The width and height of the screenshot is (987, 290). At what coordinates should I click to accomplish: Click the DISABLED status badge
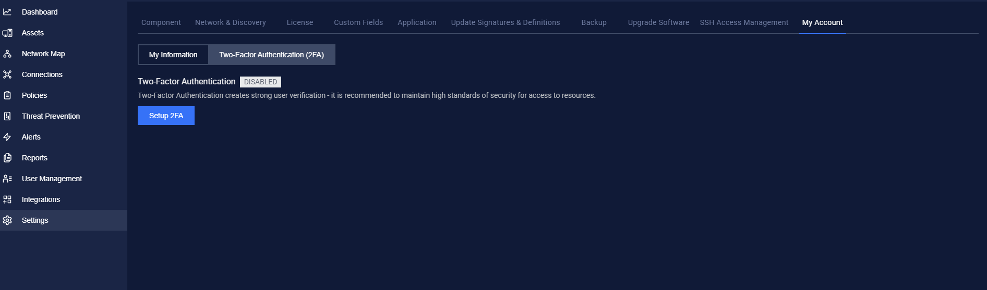260,82
